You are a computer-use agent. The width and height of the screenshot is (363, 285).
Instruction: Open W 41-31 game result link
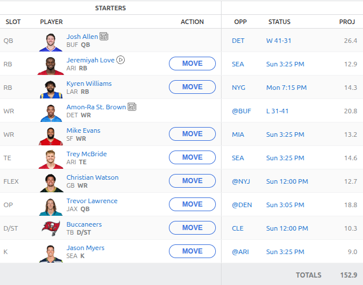tap(278, 41)
